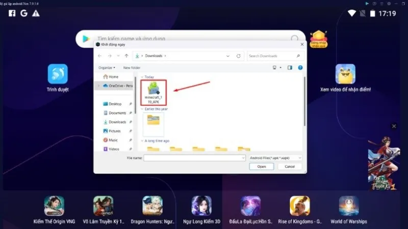Select Videos in quick access

tap(114, 149)
